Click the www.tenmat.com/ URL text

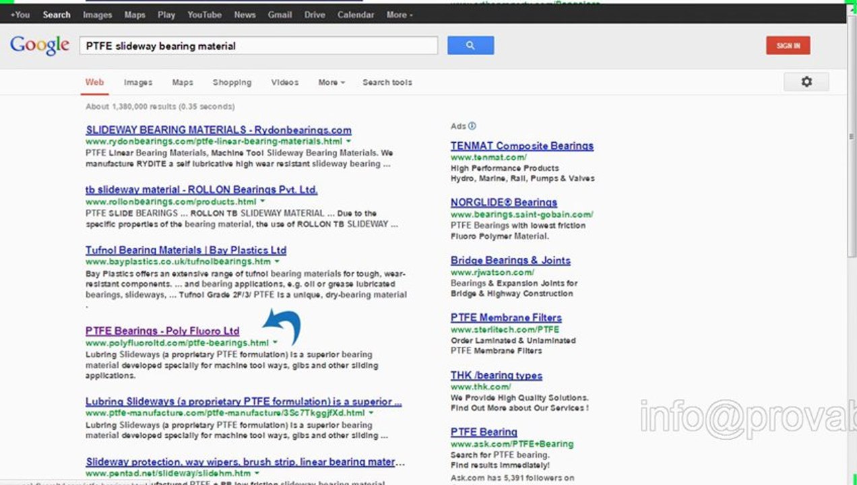point(488,158)
